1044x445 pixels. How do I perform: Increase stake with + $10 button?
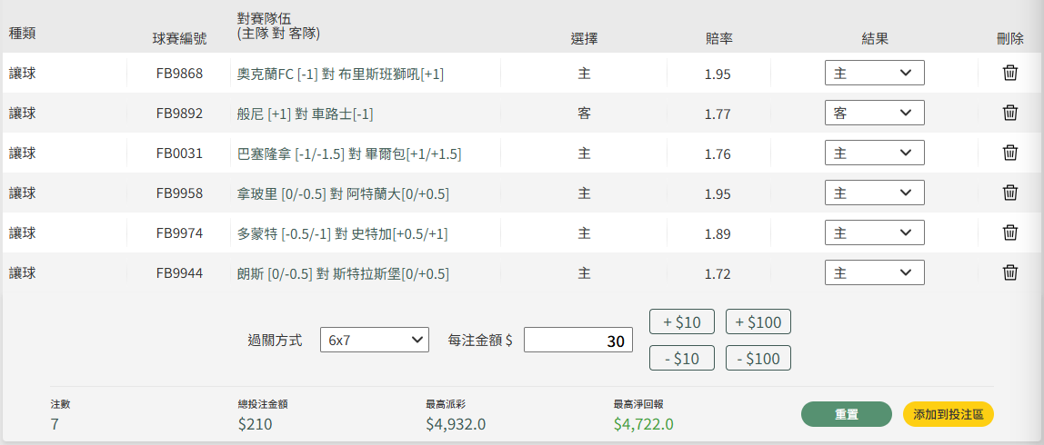click(681, 321)
